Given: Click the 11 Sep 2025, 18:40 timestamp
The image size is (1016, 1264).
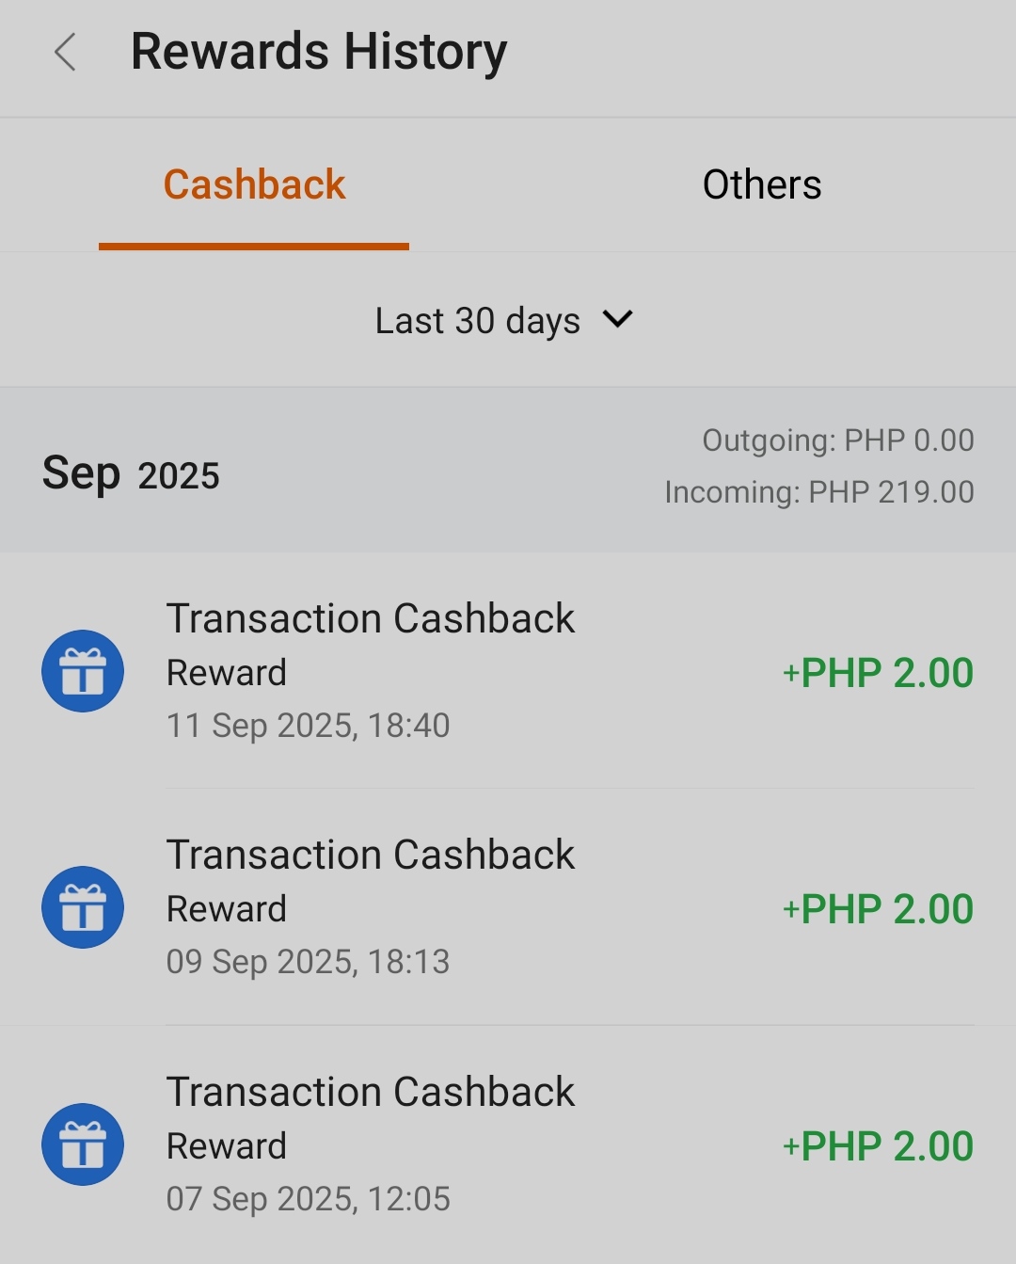Looking at the screenshot, I should [308, 726].
